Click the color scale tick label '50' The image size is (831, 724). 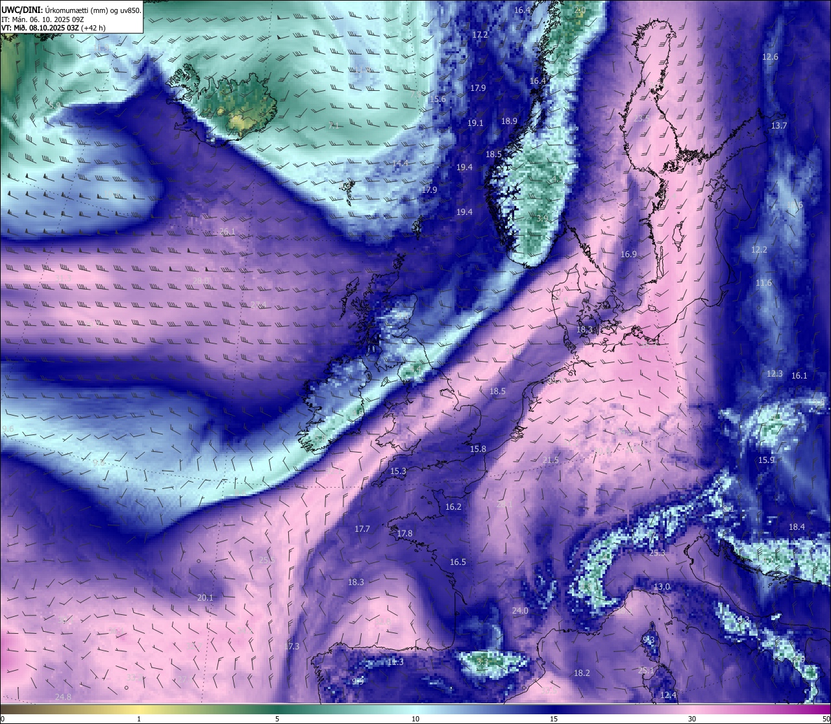pyautogui.click(x=826, y=719)
